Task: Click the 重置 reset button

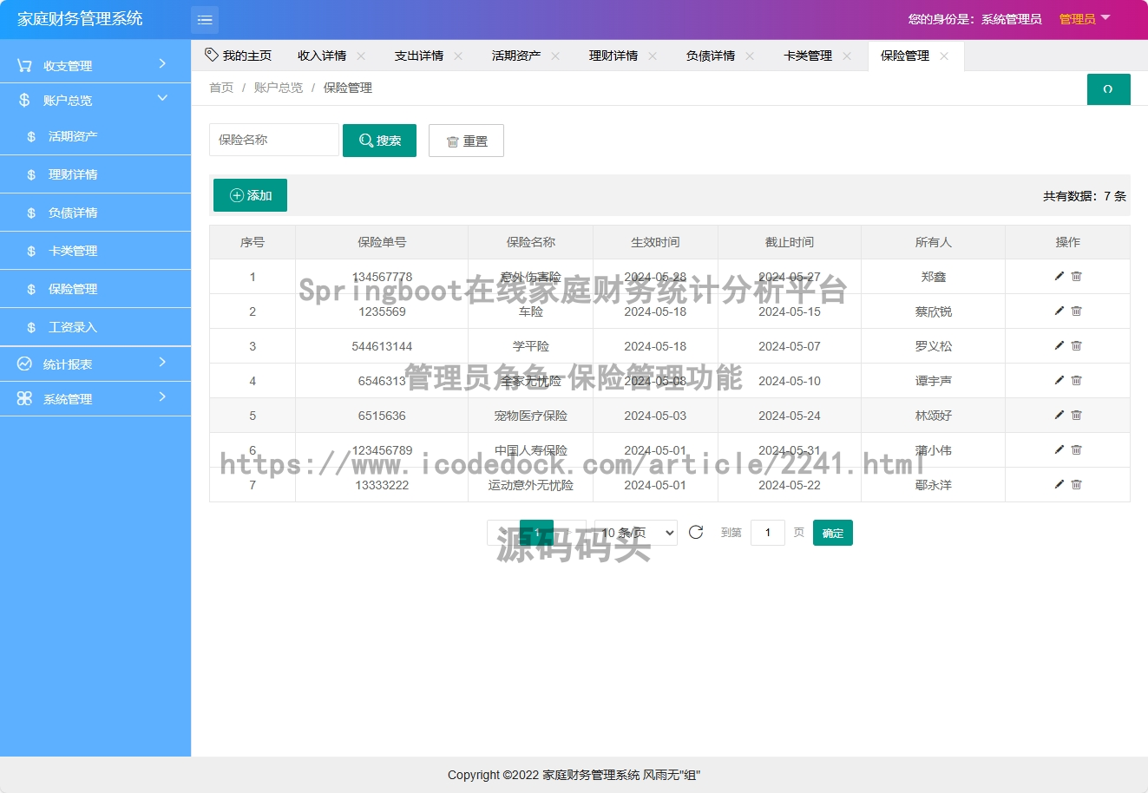Action: pos(466,141)
